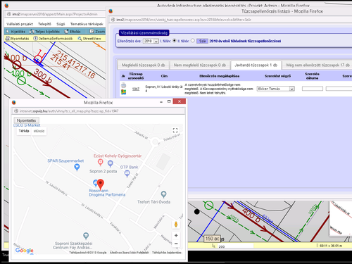Viewport: 352px width, 264px height.
Task: Click the print icon in hydrant row 1947
Action: [123, 85]
